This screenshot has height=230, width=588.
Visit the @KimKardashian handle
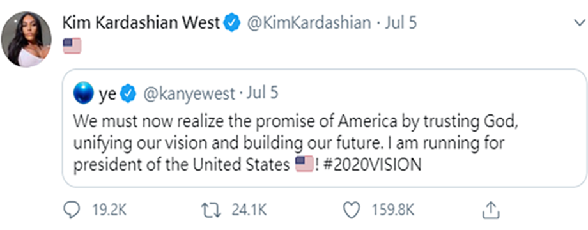[309, 24]
